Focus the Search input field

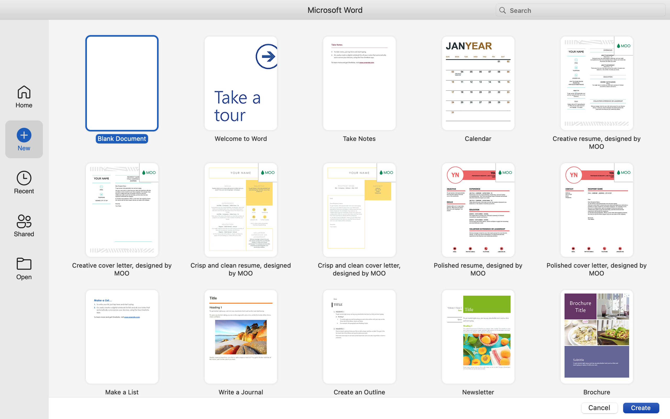tap(580, 10)
